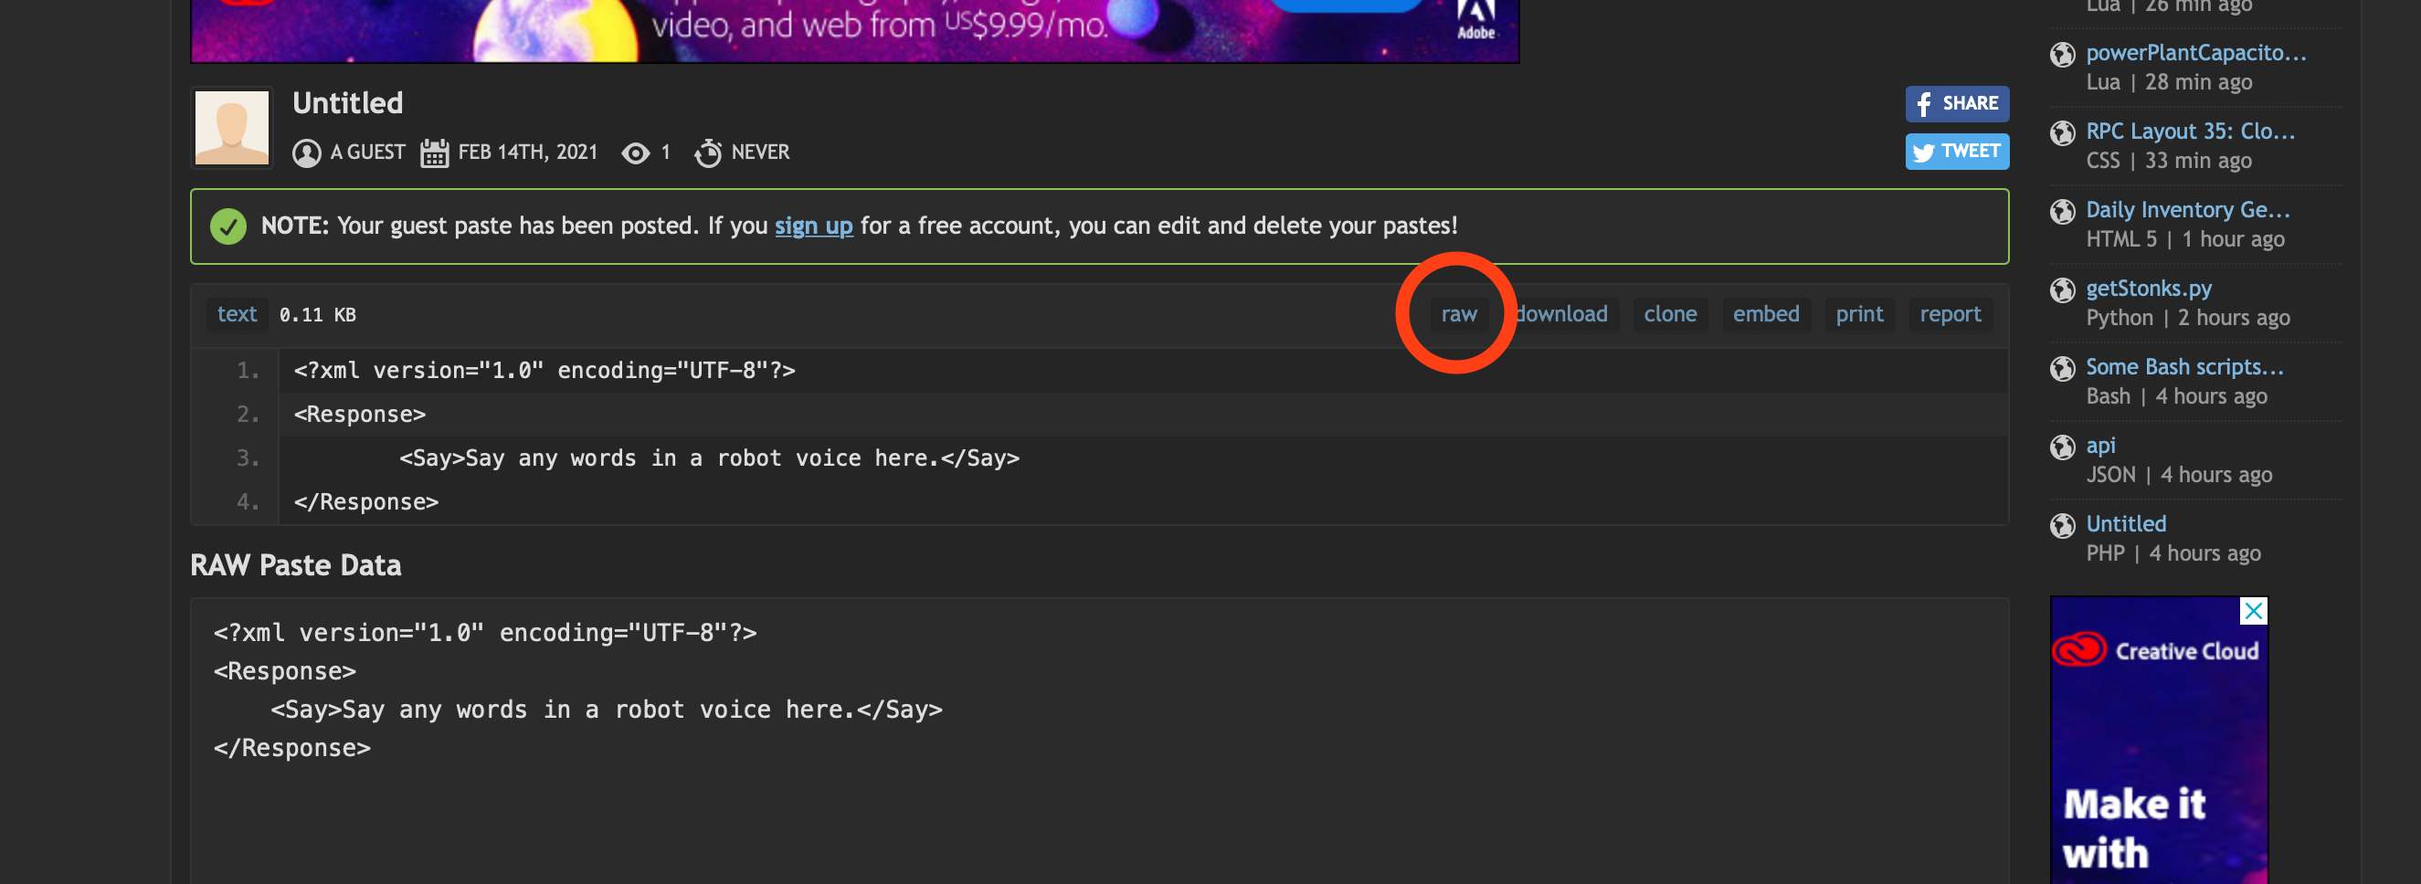Tweet the paste on Twitter
Viewport: 2421px width, 884px height.
coord(1956,152)
